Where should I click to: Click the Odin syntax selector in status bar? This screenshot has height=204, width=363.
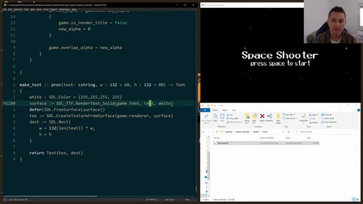click(x=187, y=199)
